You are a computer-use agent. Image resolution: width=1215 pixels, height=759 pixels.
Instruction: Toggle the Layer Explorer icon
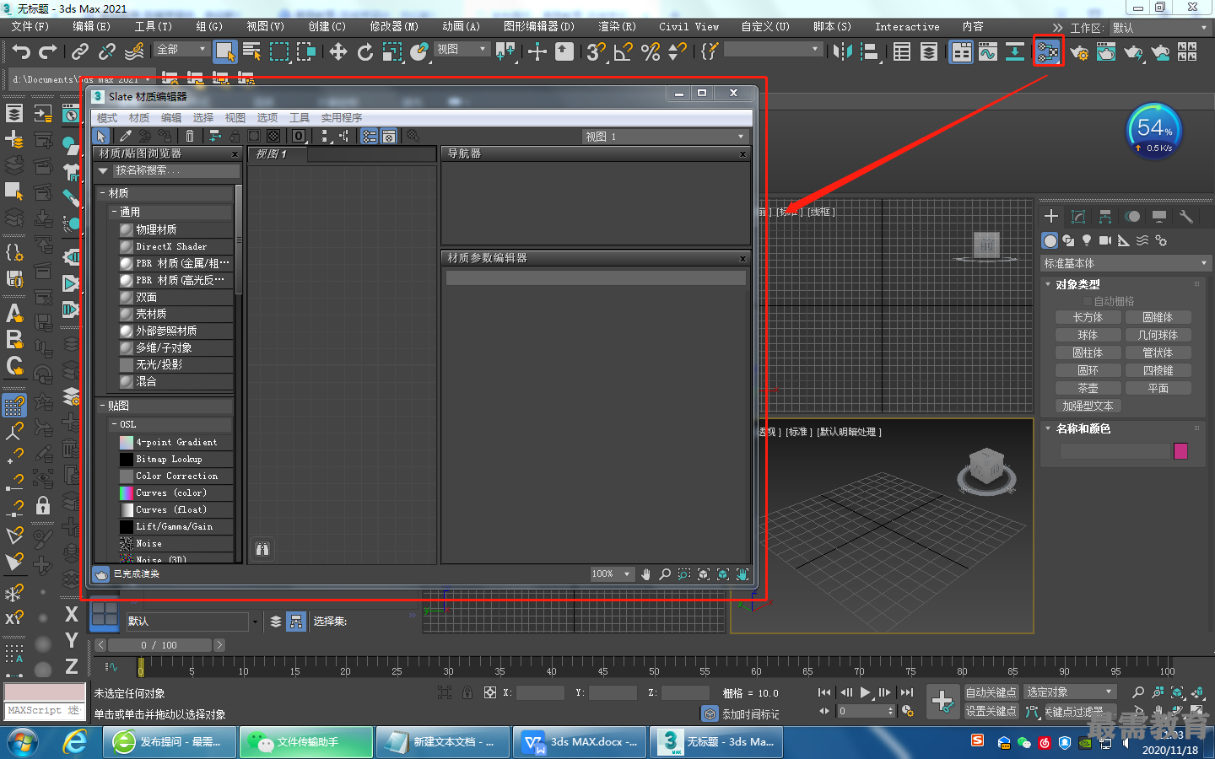tap(929, 51)
